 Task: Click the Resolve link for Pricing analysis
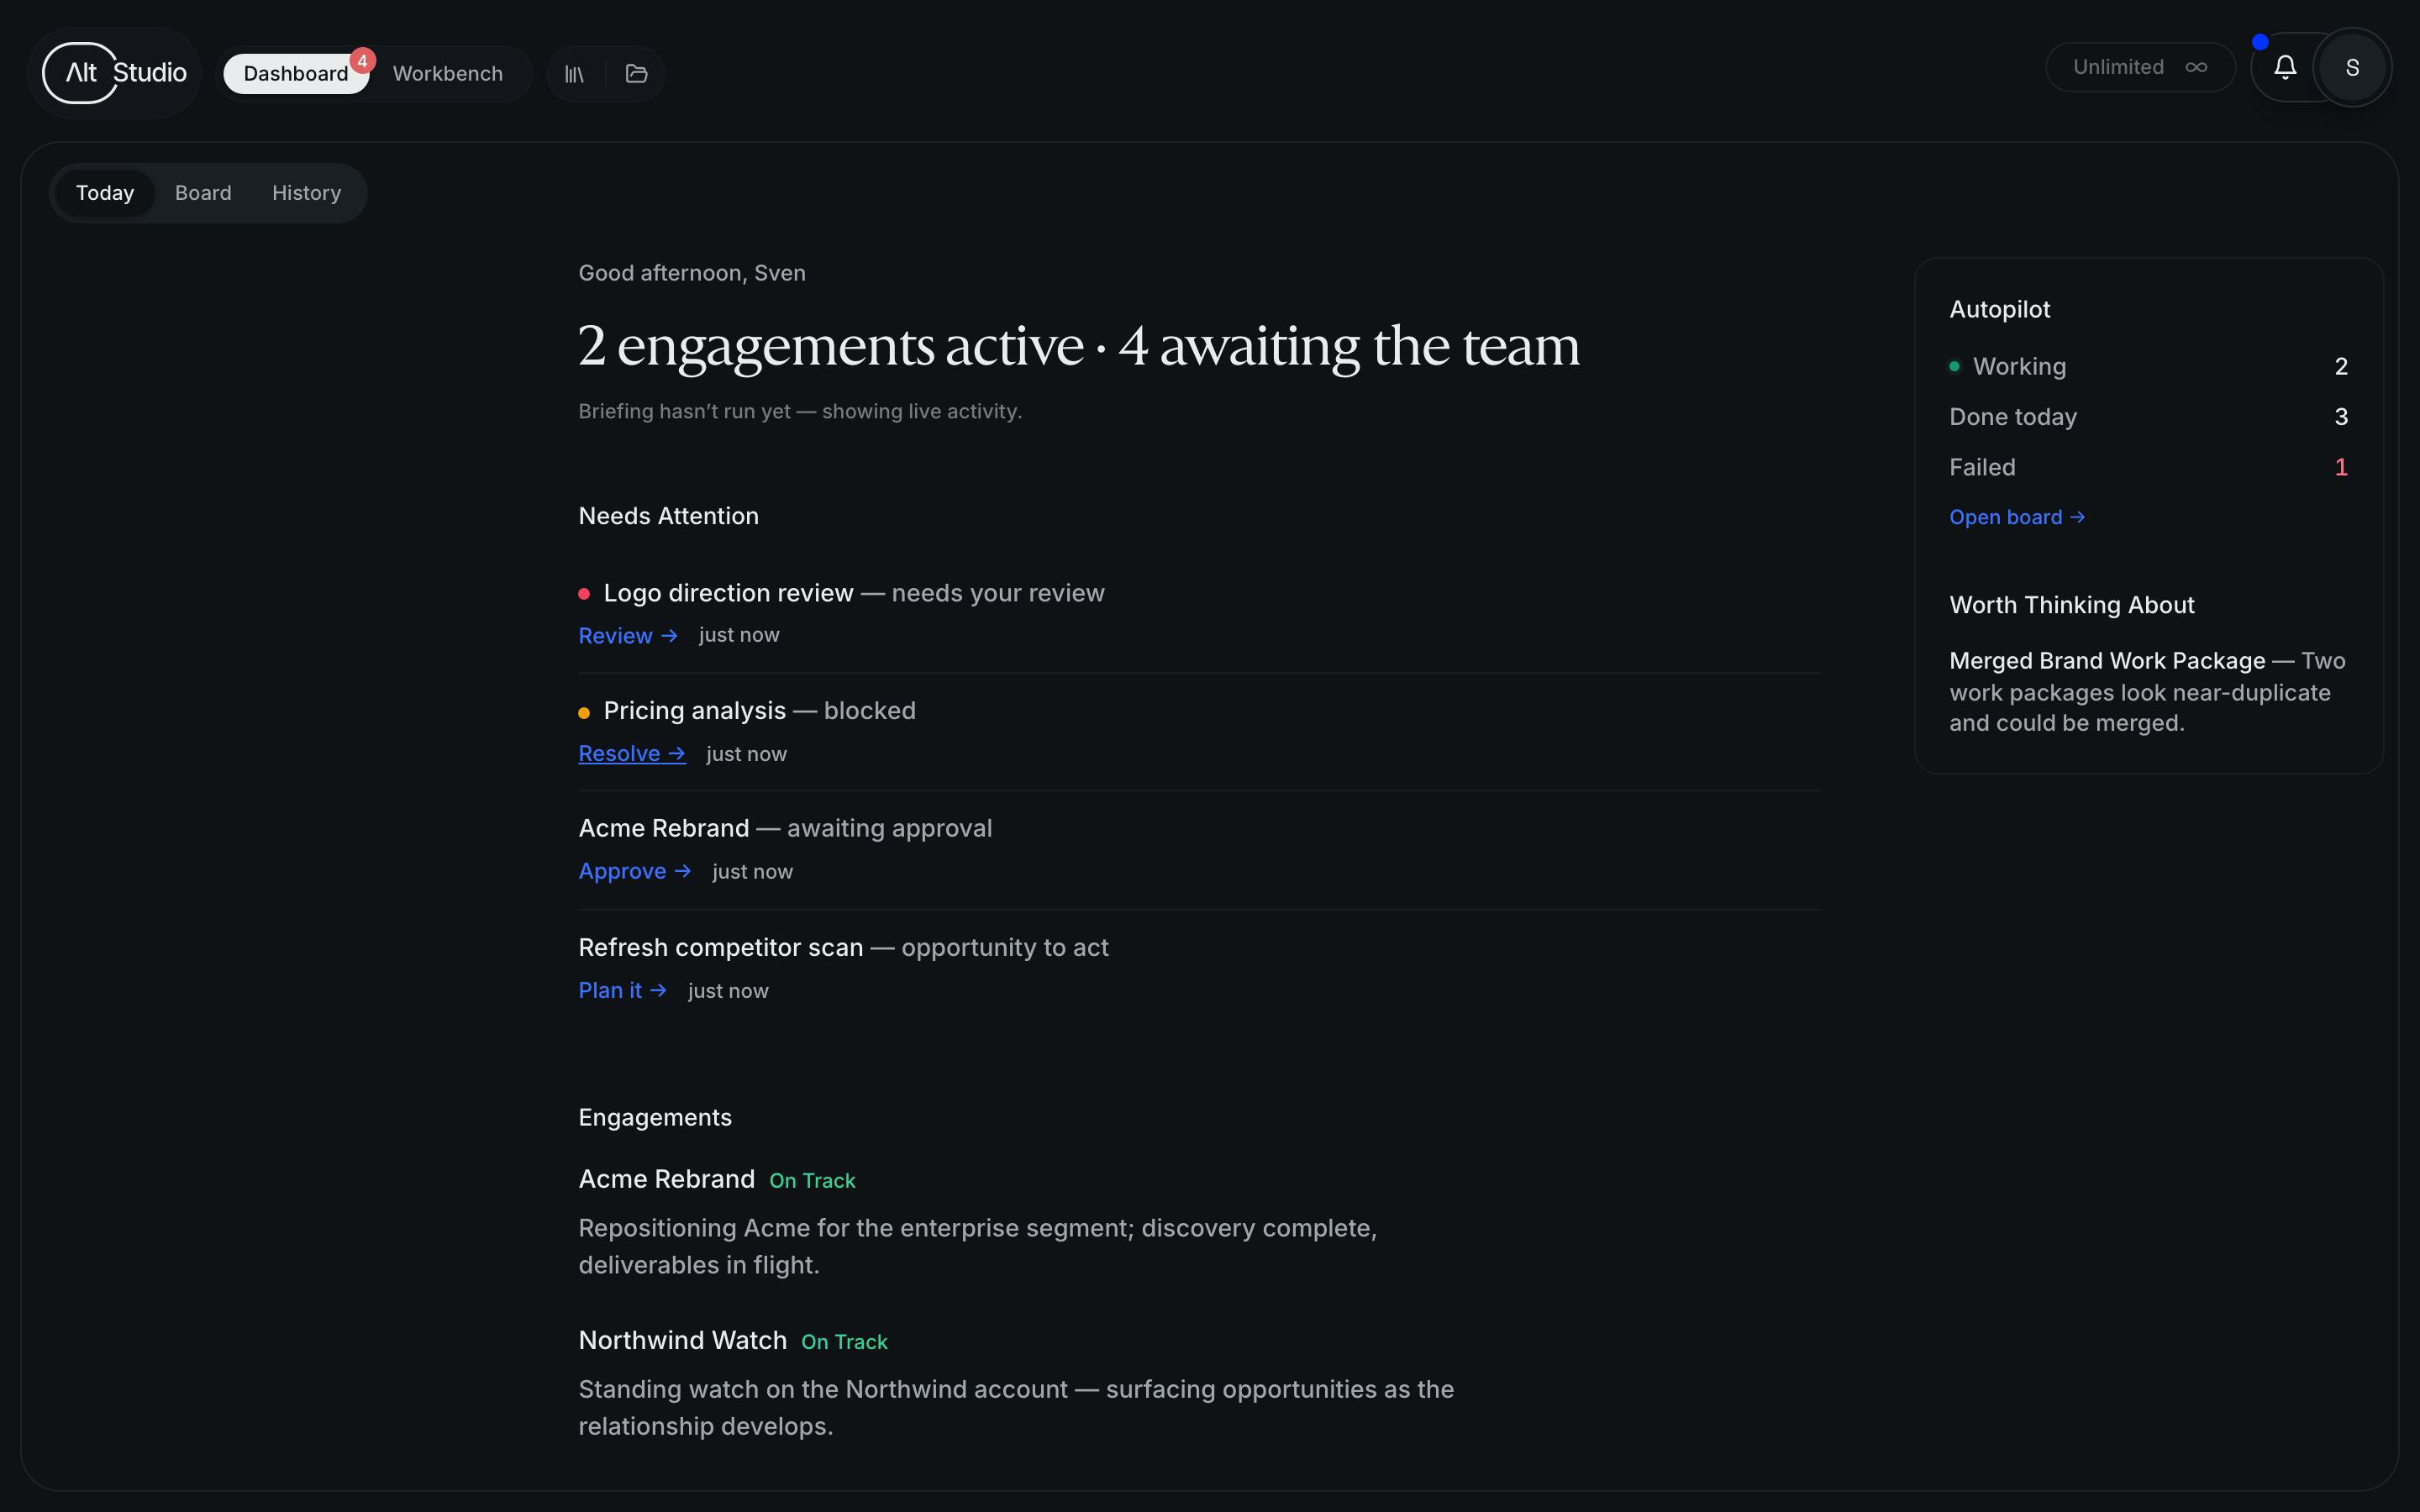pos(632,754)
